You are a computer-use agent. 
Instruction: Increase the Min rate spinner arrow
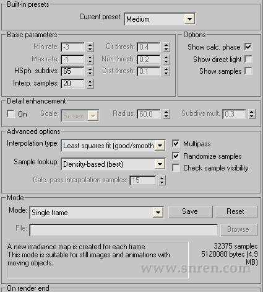pos(90,45)
